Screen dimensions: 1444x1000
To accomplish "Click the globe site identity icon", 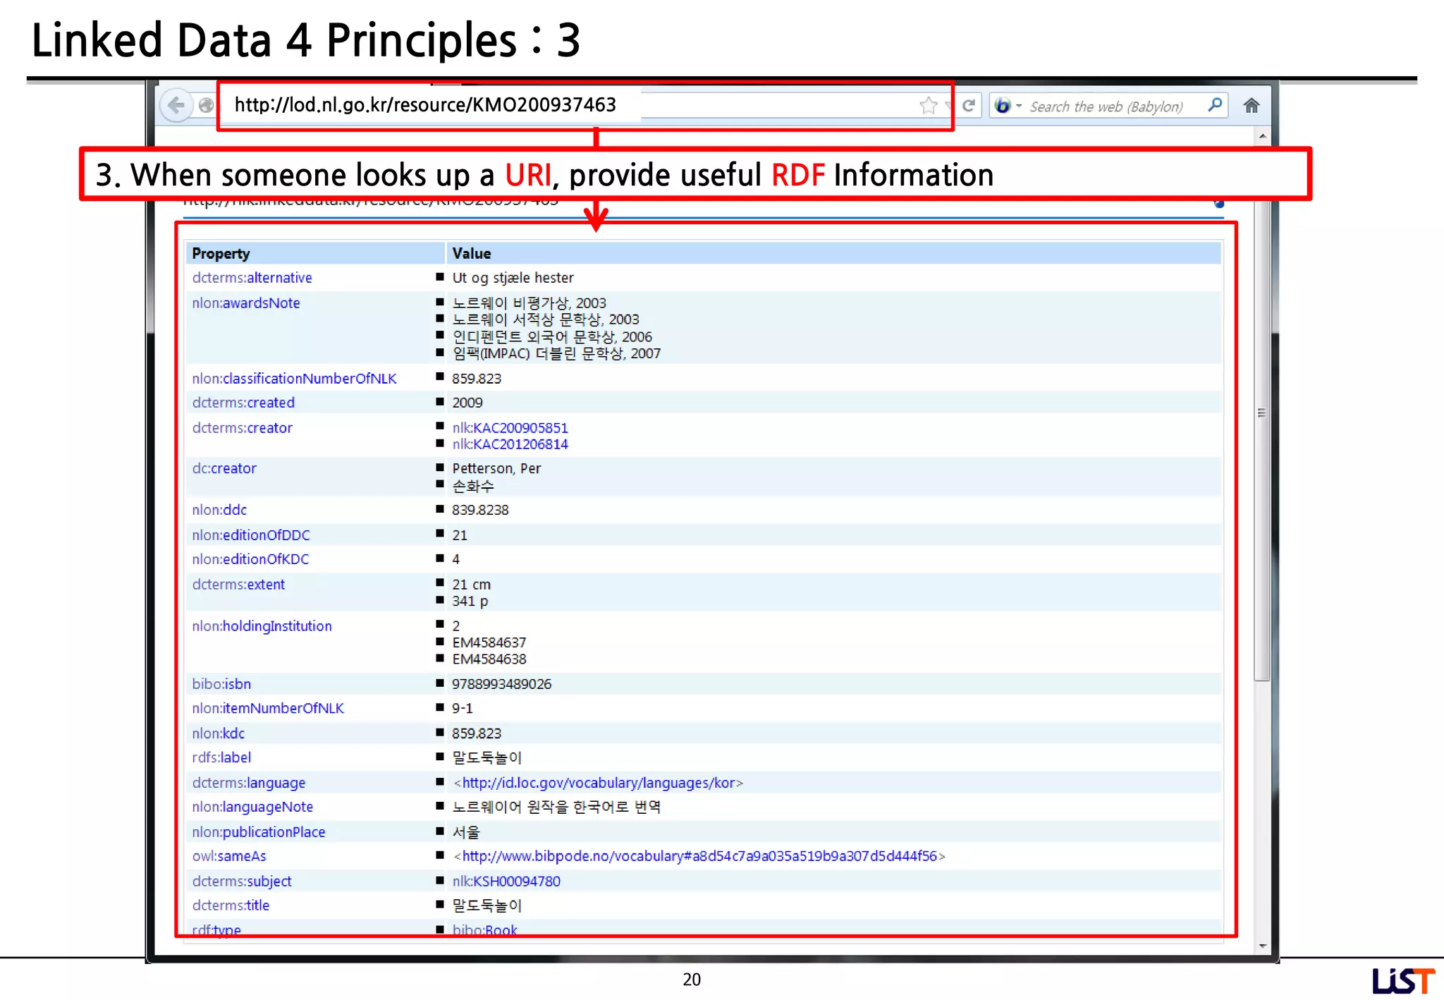I will coord(206,106).
